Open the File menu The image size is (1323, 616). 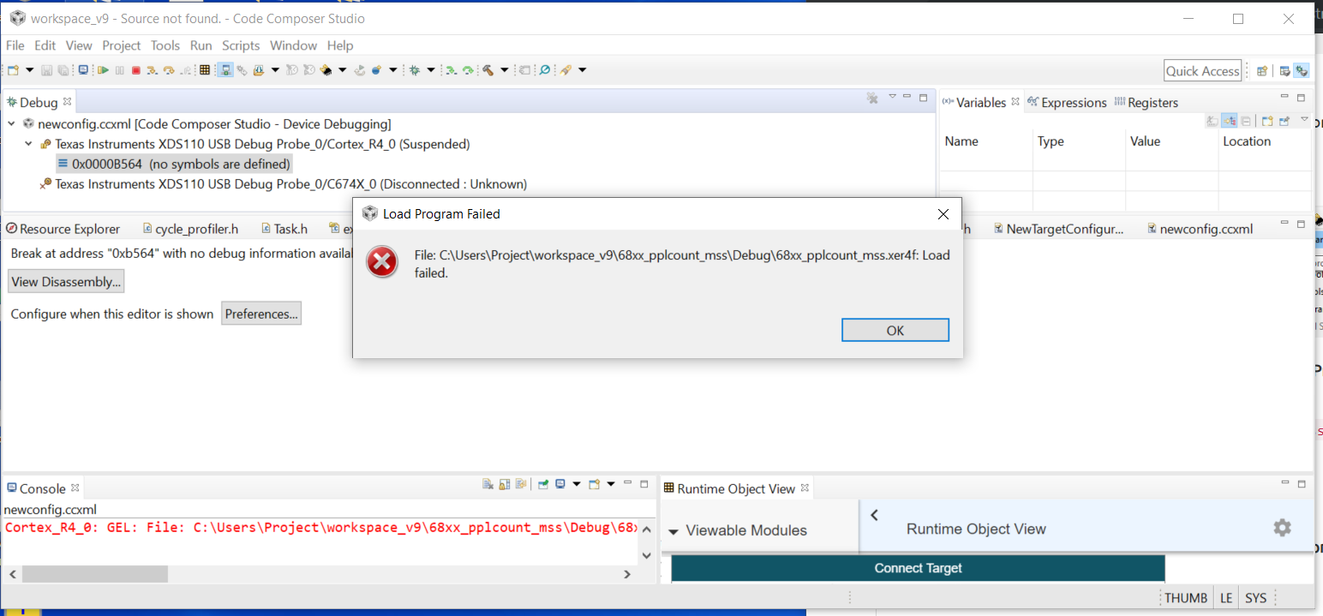(x=15, y=45)
